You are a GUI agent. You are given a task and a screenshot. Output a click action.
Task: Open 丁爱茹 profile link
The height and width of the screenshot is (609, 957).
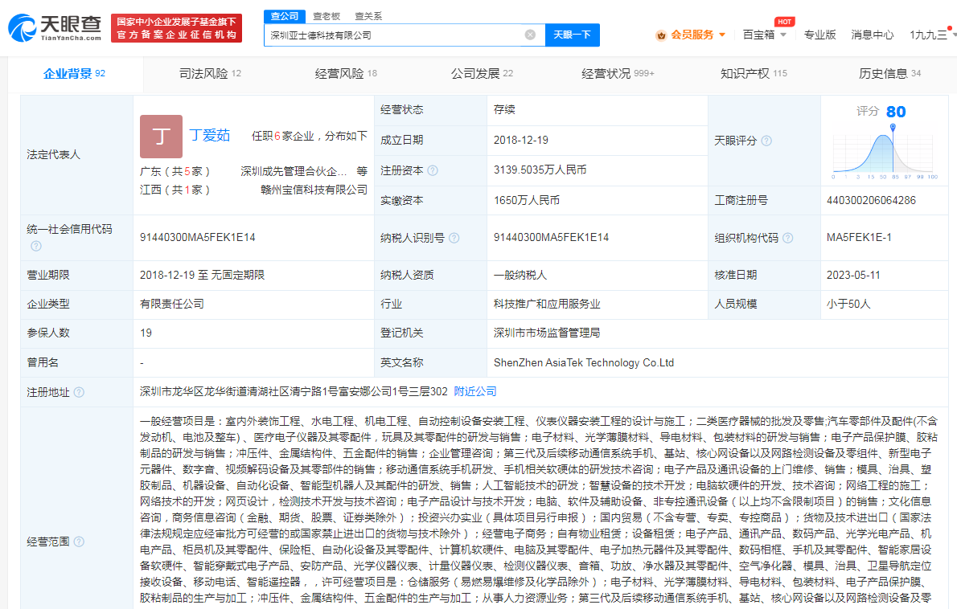209,135
